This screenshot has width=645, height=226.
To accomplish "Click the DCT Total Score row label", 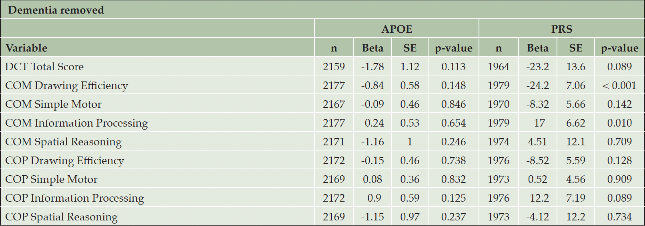I will point(44,67).
